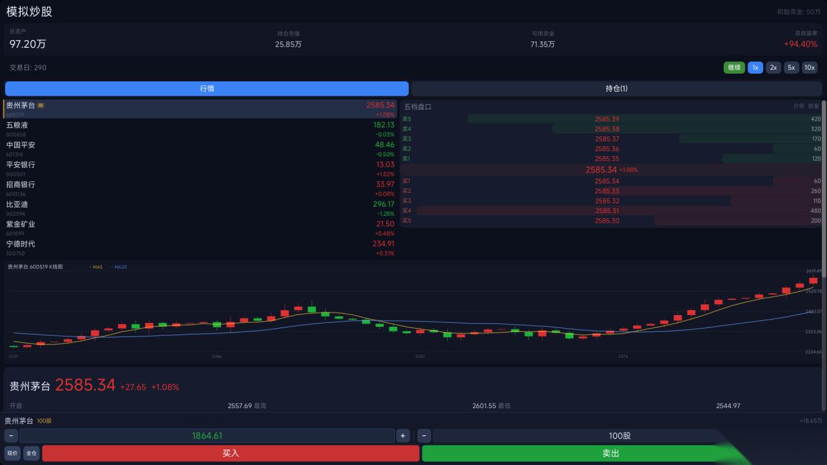Click the red 买入 buy button
This screenshot has height=465, width=827.
pos(231,453)
